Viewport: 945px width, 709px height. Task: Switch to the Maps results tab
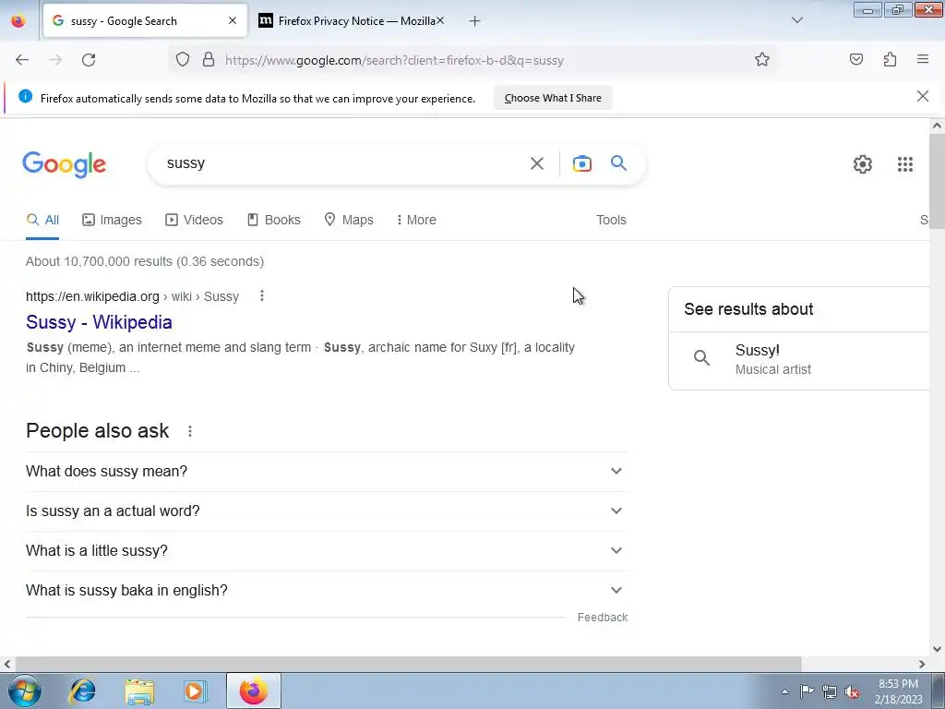tap(349, 220)
